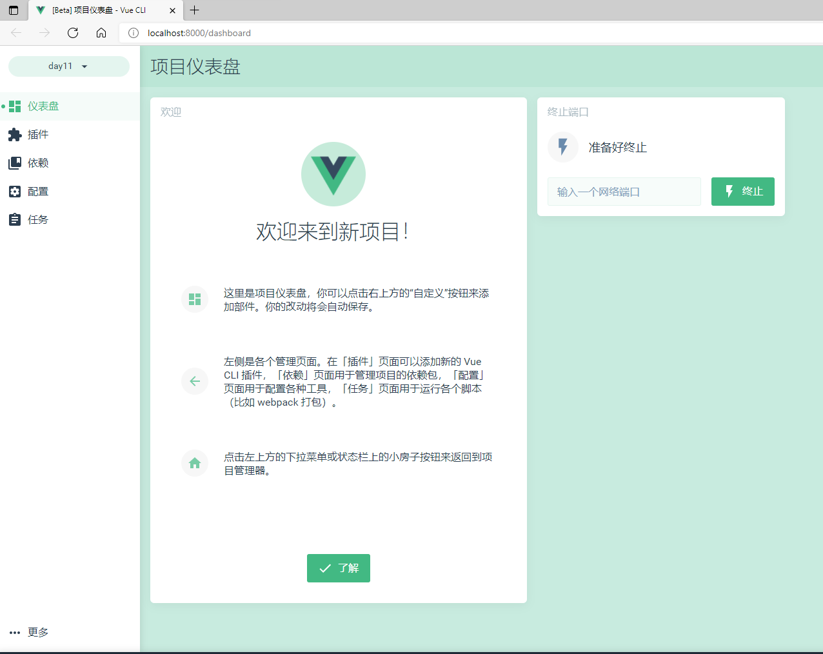Click the left arrow icon in welcome tips
Image resolution: width=823 pixels, height=654 pixels.
pyautogui.click(x=195, y=381)
